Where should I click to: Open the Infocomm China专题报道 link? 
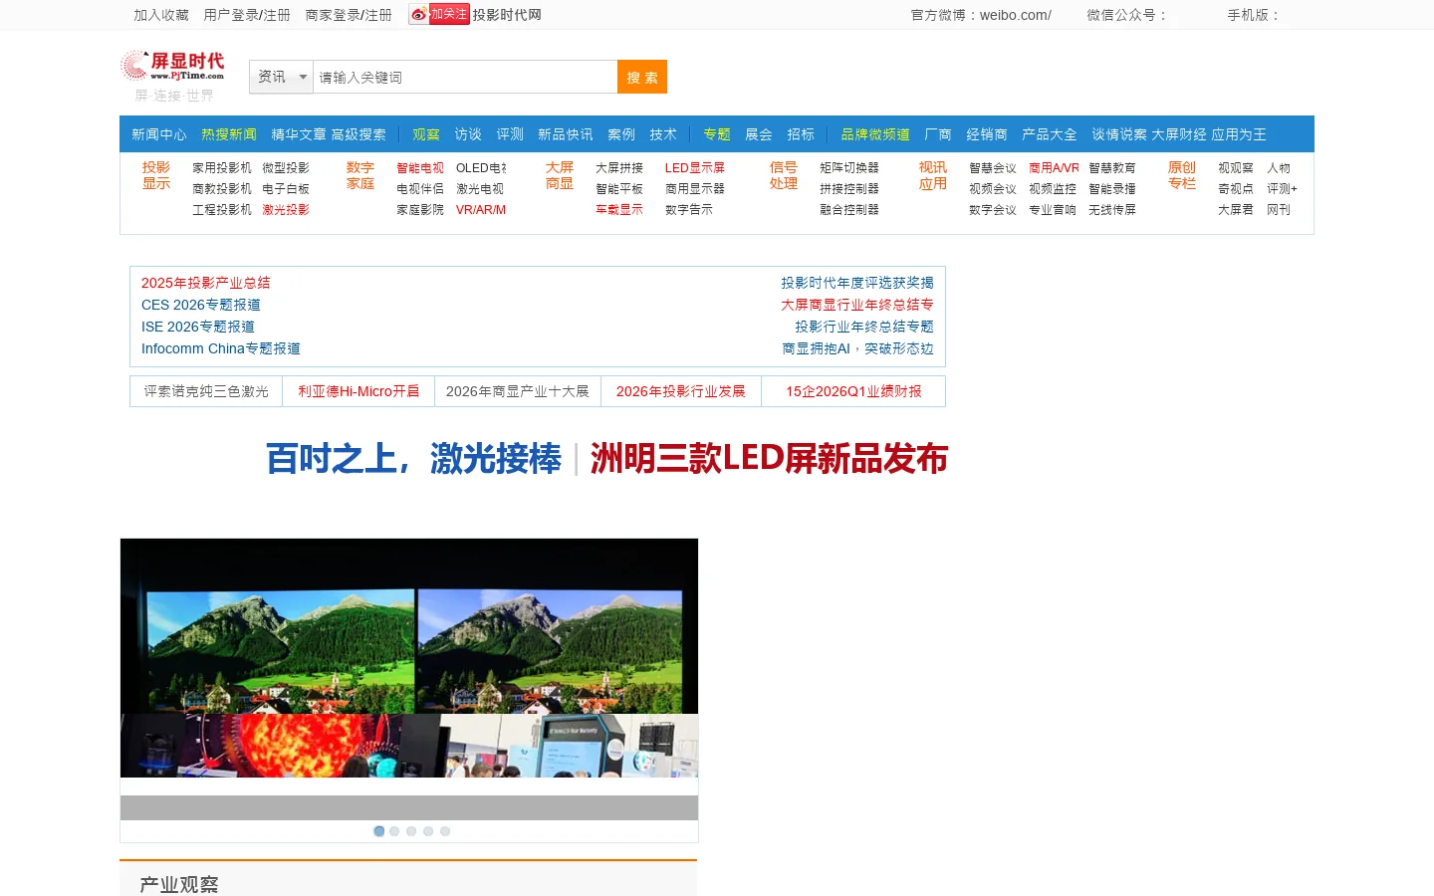click(x=221, y=348)
